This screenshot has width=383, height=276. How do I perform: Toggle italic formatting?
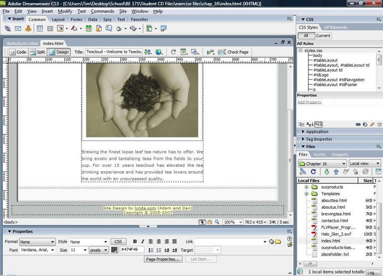[143, 242]
